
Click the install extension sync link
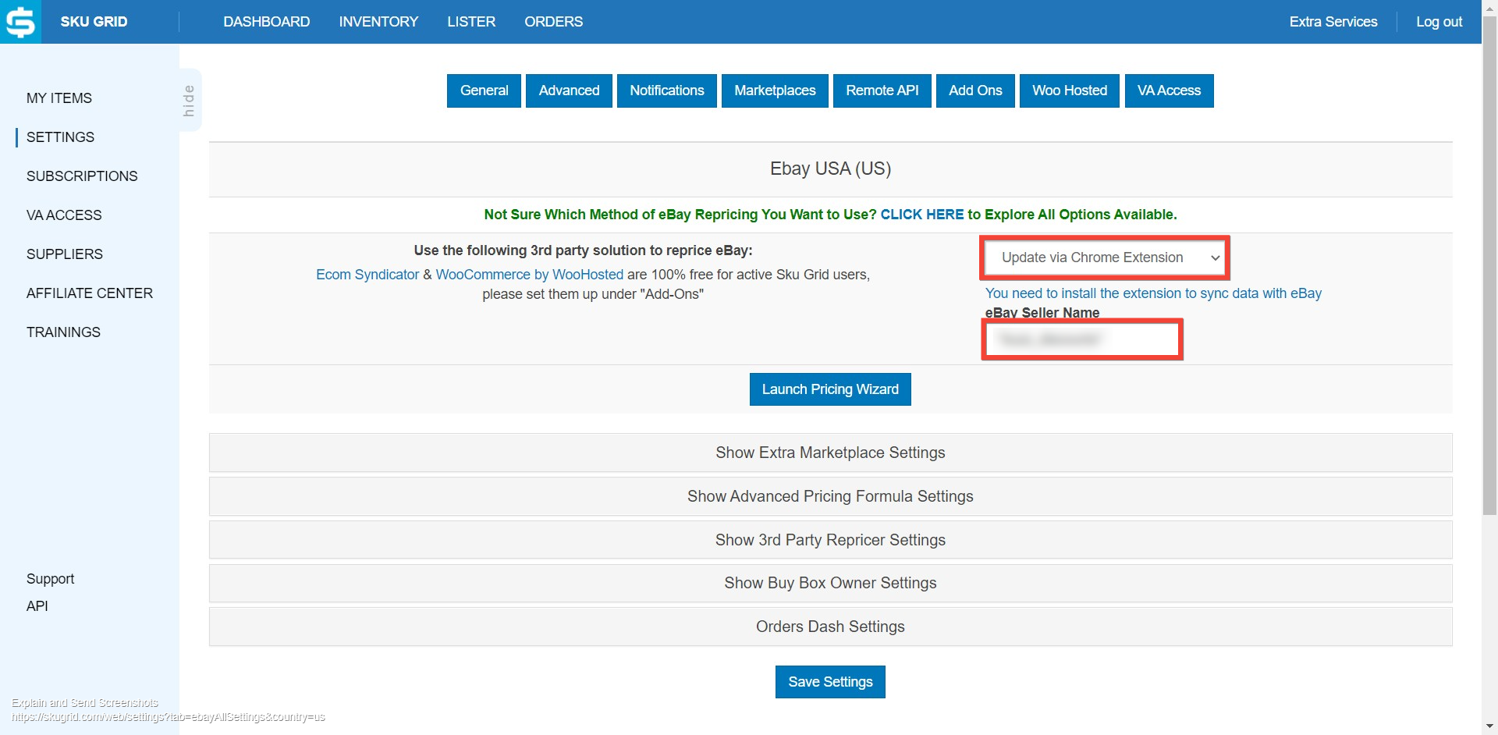tap(1153, 293)
